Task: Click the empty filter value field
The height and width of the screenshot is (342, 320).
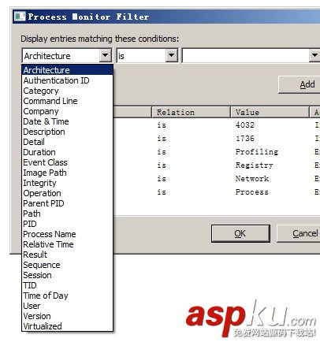Action: (x=246, y=55)
